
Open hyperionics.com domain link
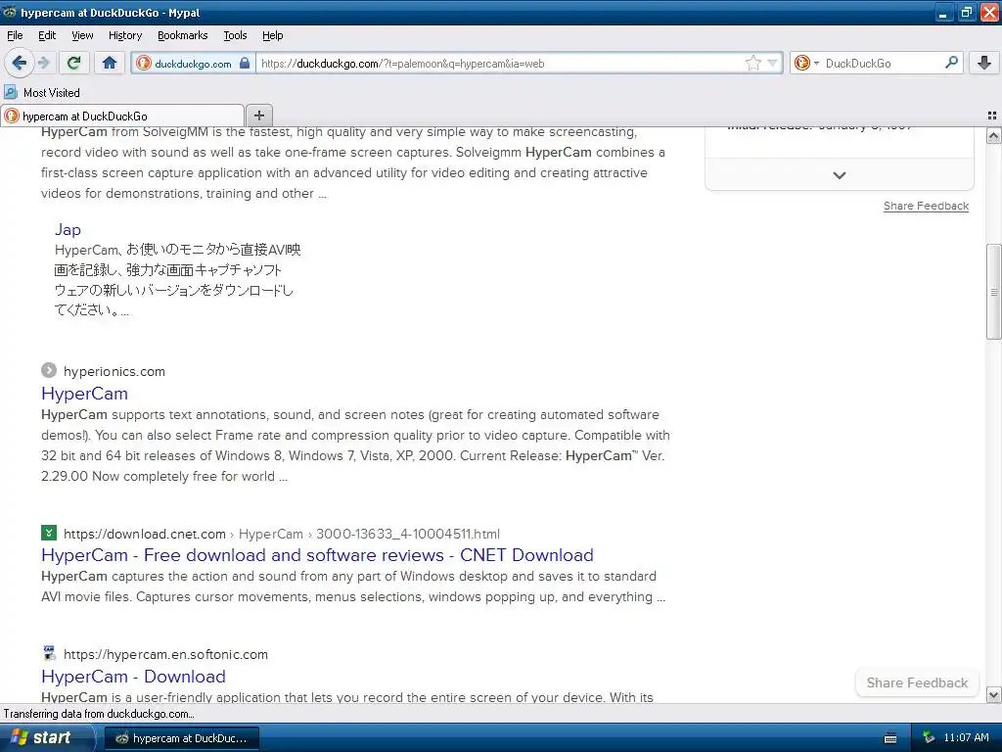(114, 371)
